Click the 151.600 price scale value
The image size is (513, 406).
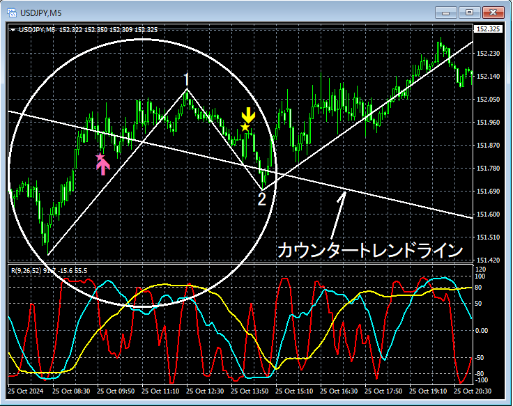(x=488, y=214)
